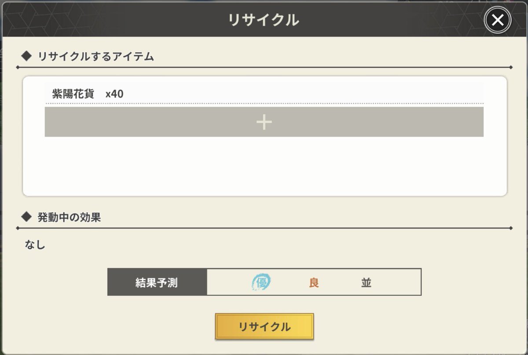Click the diamond icon beside 発動中の効果
Screen dimensions: 528x355
tap(27, 217)
